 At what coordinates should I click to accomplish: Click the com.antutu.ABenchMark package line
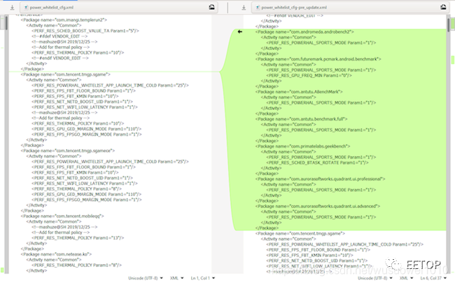click(299, 92)
